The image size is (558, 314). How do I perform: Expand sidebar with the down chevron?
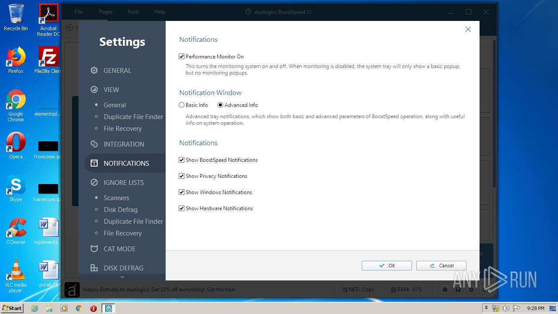click(122, 277)
